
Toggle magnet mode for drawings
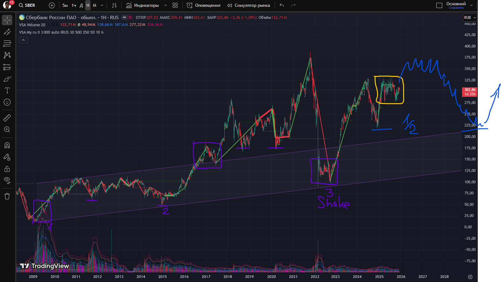[x=7, y=145]
